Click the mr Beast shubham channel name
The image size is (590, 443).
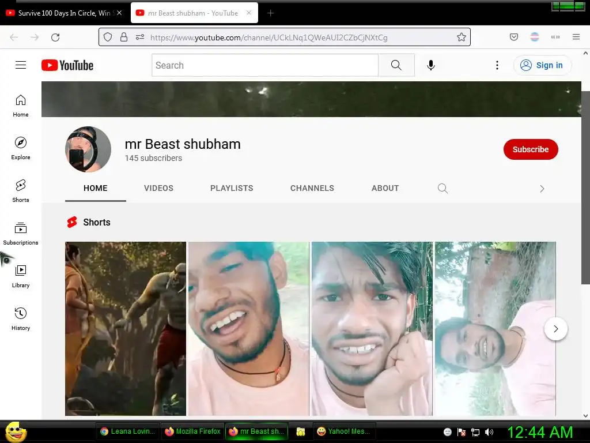183,144
